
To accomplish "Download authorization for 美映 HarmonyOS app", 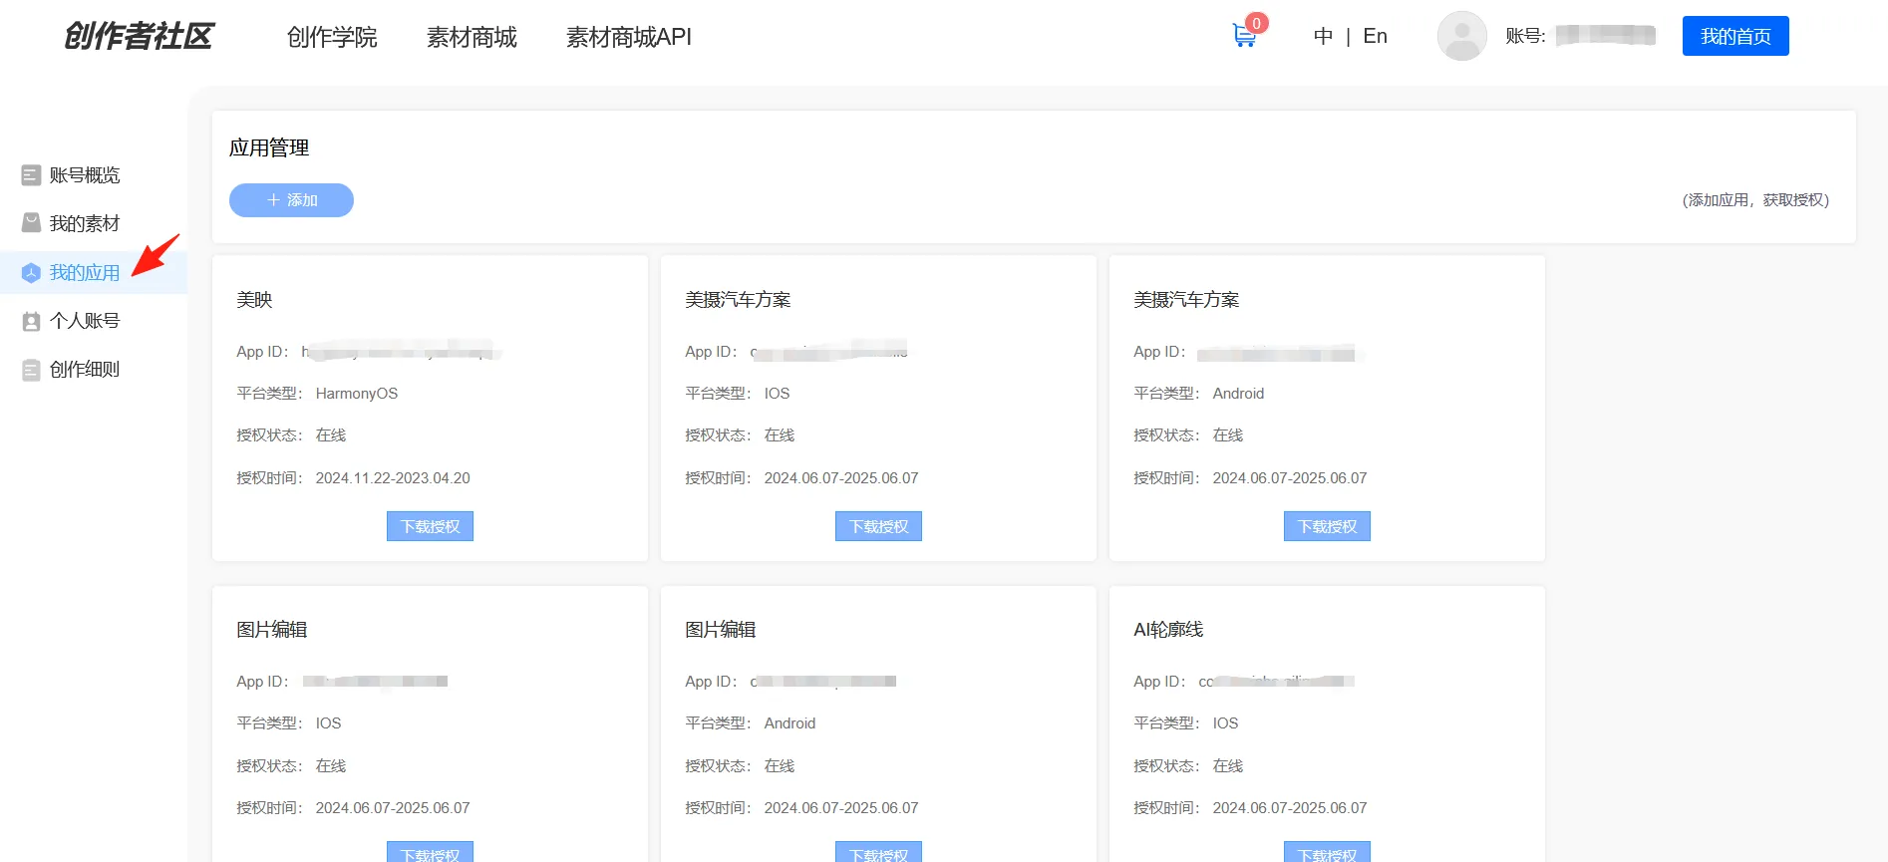I will tap(430, 526).
